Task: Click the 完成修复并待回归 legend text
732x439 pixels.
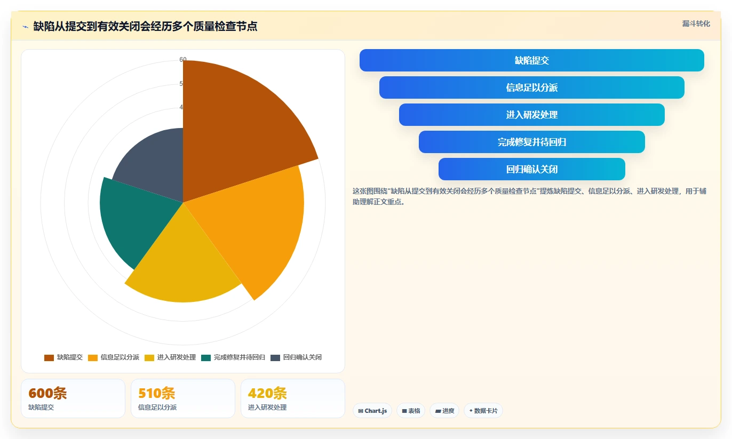Action: click(240, 357)
